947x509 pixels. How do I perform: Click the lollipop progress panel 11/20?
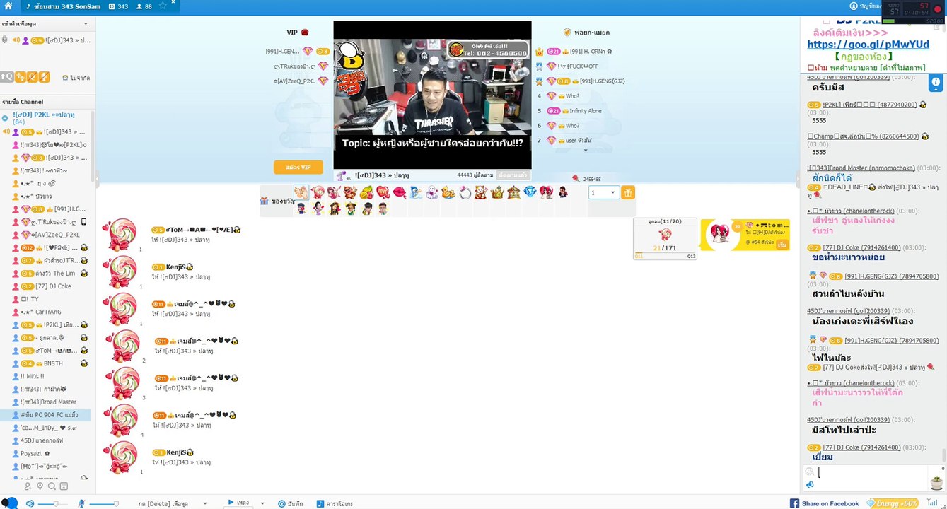[665, 239]
